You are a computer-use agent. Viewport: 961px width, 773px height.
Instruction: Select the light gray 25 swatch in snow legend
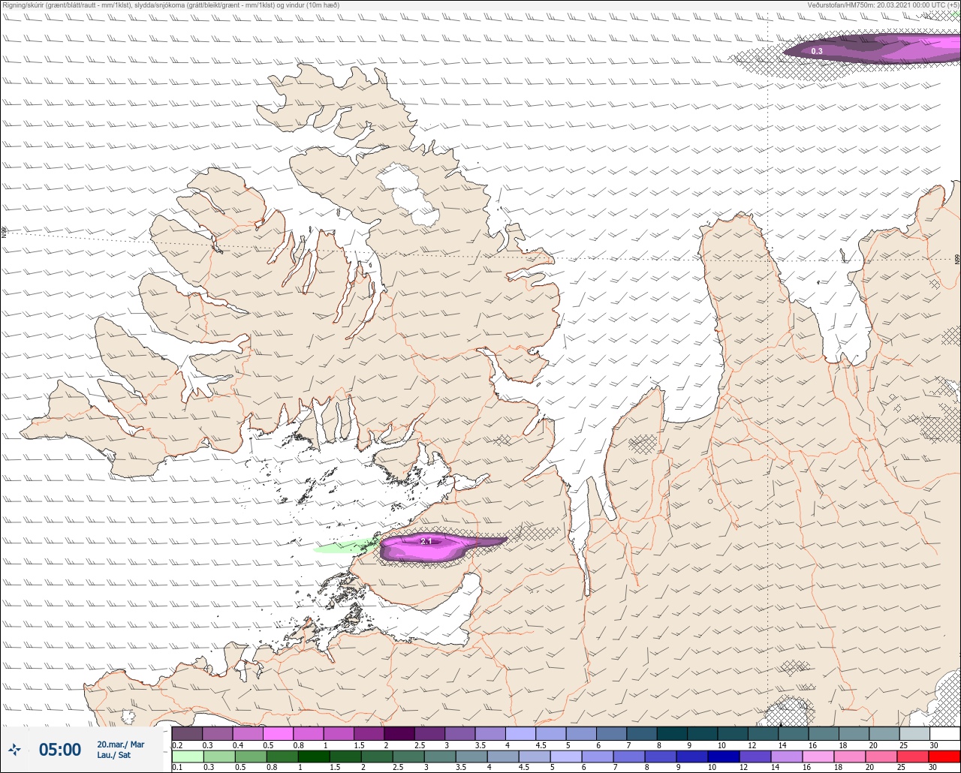(x=914, y=733)
